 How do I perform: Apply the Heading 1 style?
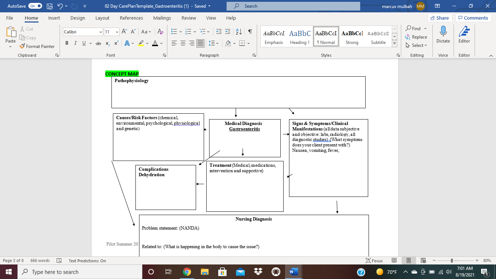click(x=300, y=36)
